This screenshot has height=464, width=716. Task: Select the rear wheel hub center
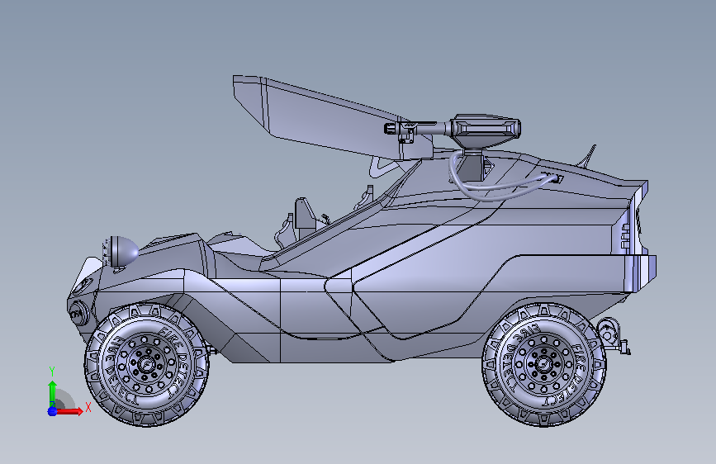coord(544,364)
